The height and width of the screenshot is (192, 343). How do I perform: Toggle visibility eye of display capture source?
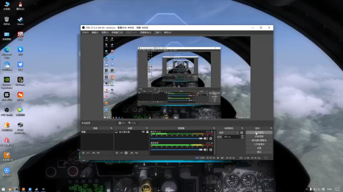pos(143,132)
